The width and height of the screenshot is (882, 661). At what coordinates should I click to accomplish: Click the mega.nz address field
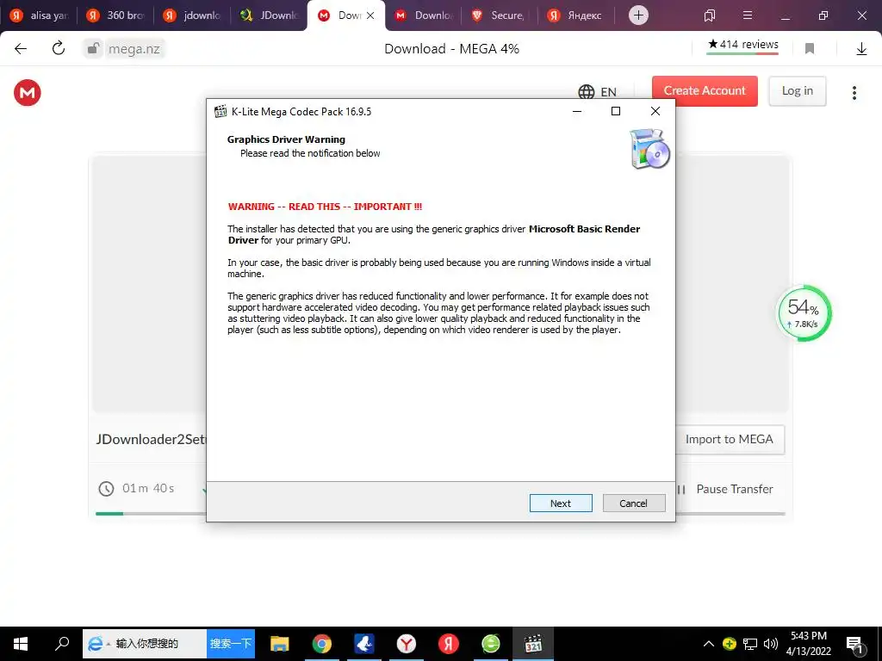click(x=134, y=49)
